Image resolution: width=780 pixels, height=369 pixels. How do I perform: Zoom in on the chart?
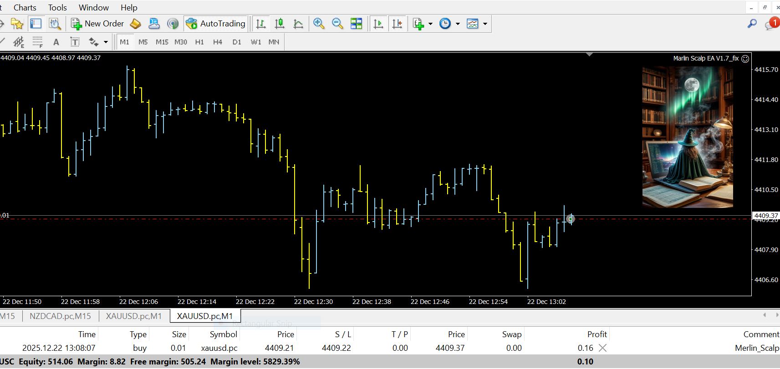coord(319,24)
